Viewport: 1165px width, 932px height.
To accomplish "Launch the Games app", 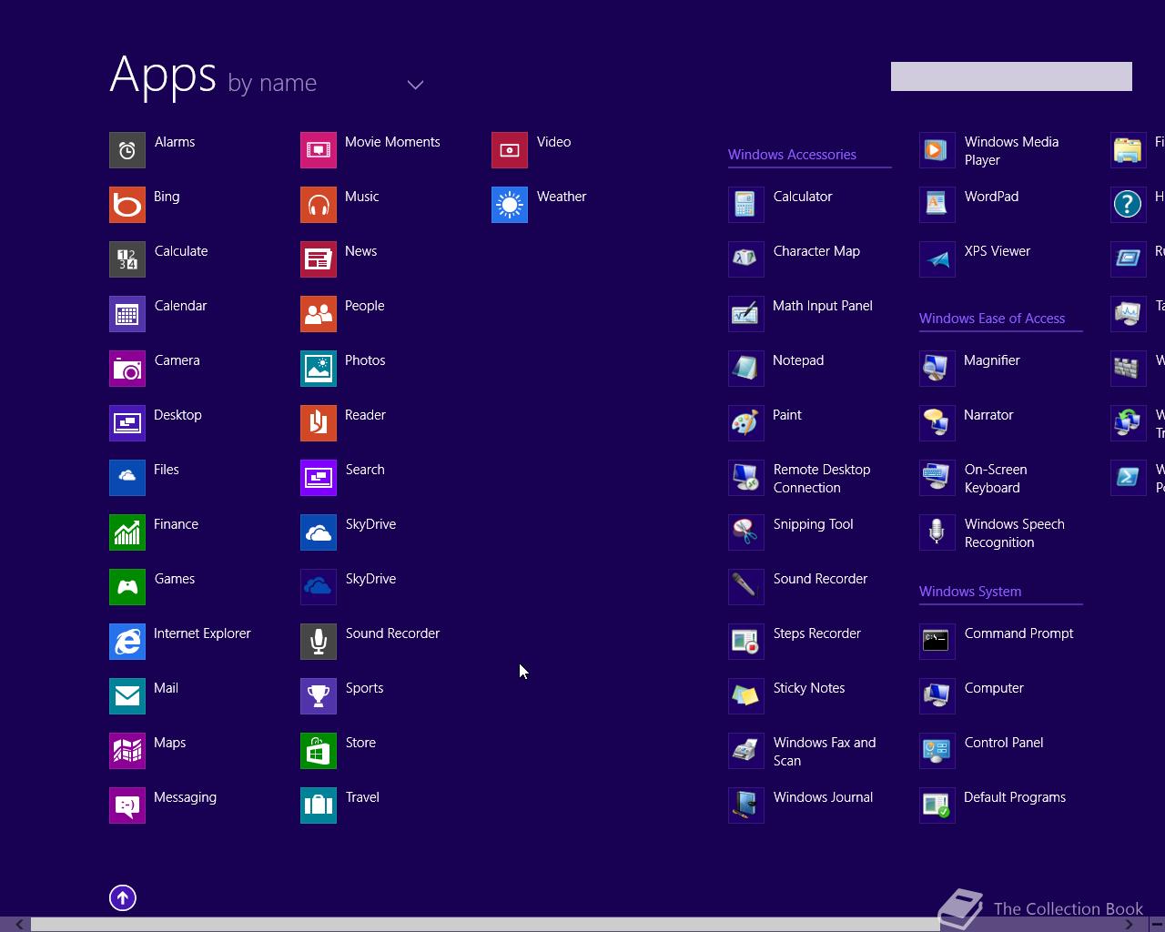I will (x=127, y=587).
